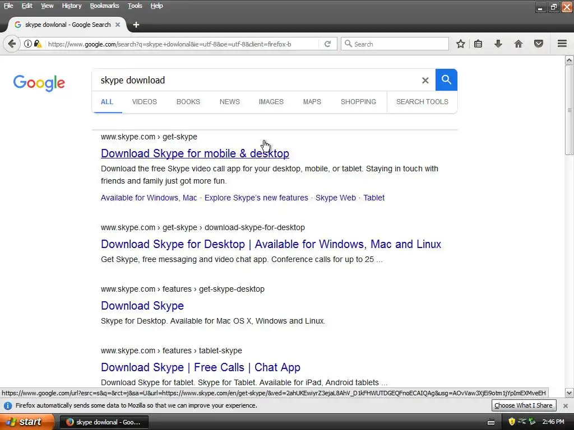Image resolution: width=574 pixels, height=430 pixels.
Task: Click breadcrumb ending in download-skype-for-desktop
Action: (x=203, y=227)
